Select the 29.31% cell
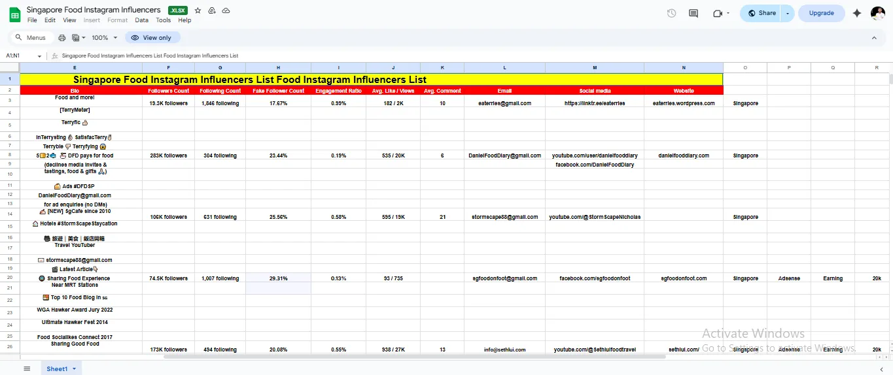This screenshot has width=893, height=375. pos(278,278)
